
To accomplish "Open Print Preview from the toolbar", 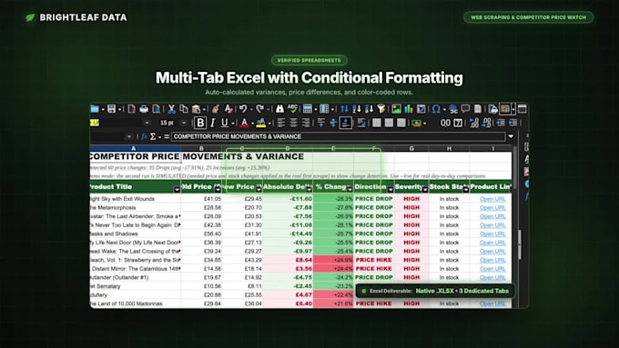I will tap(157, 109).
